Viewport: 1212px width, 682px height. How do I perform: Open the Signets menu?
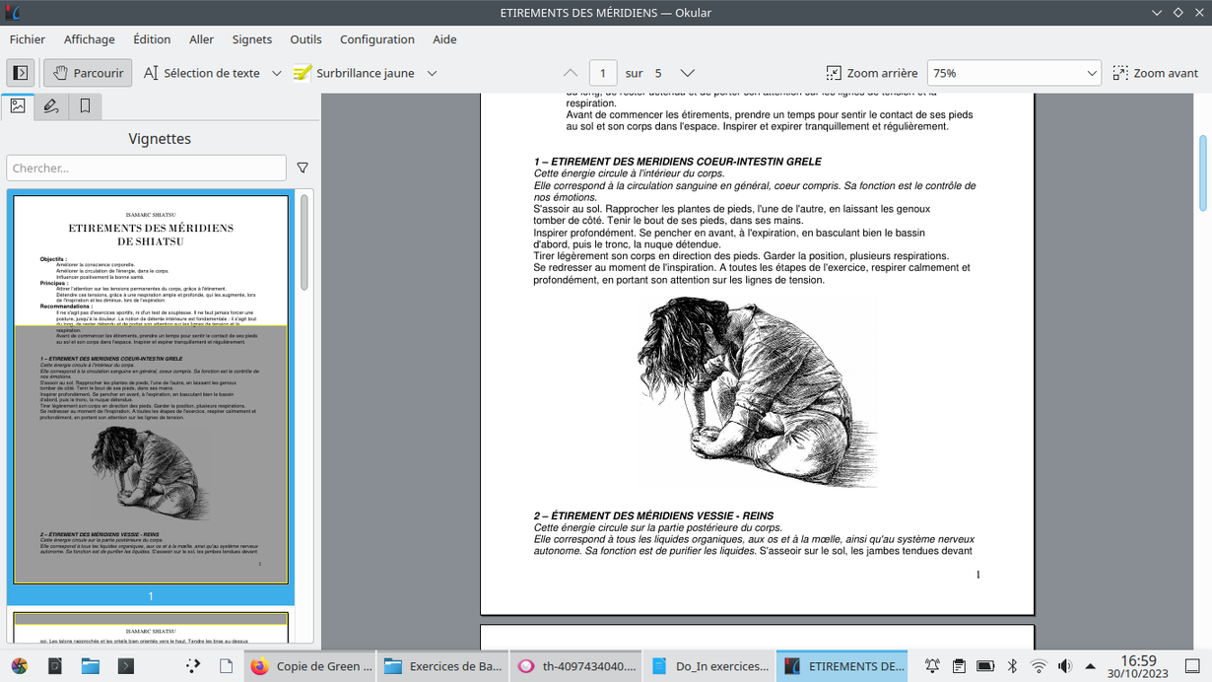pos(251,39)
